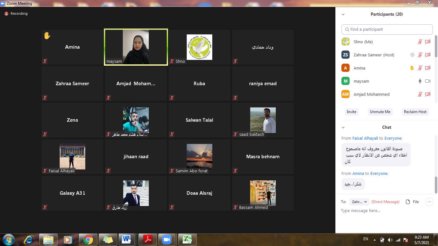438x246 pixels.
Task: Click the maysam microphone icon in participants
Action: 420,81
